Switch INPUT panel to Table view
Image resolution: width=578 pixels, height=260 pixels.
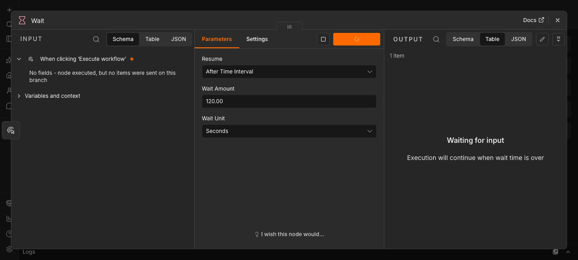click(152, 39)
